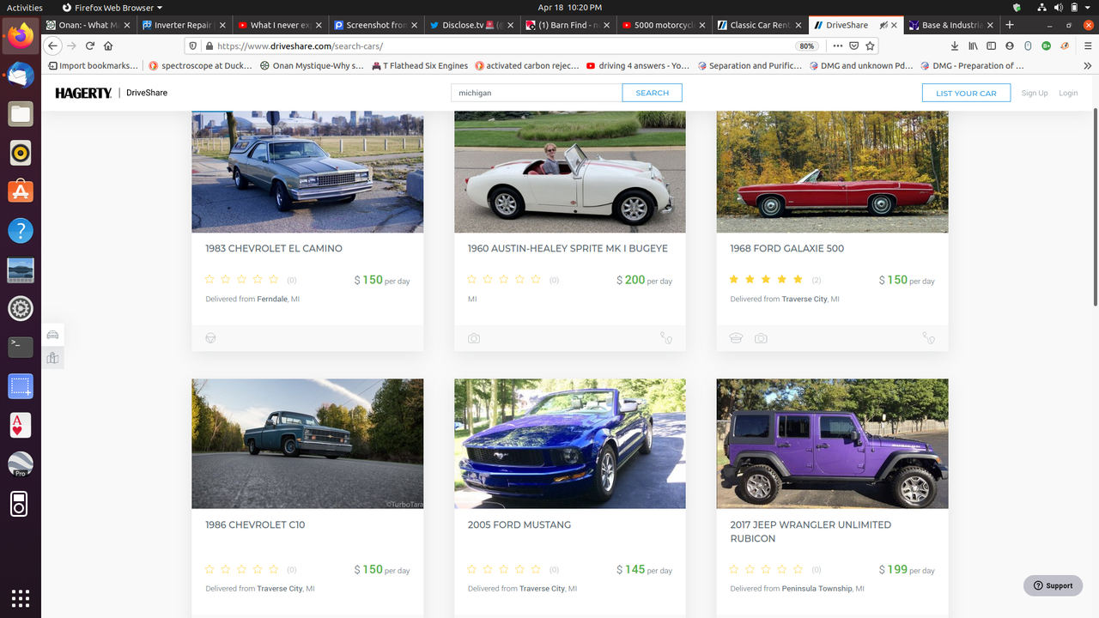Switch to the Disclose.tv tab
The height and width of the screenshot is (618, 1099).
click(471, 25)
